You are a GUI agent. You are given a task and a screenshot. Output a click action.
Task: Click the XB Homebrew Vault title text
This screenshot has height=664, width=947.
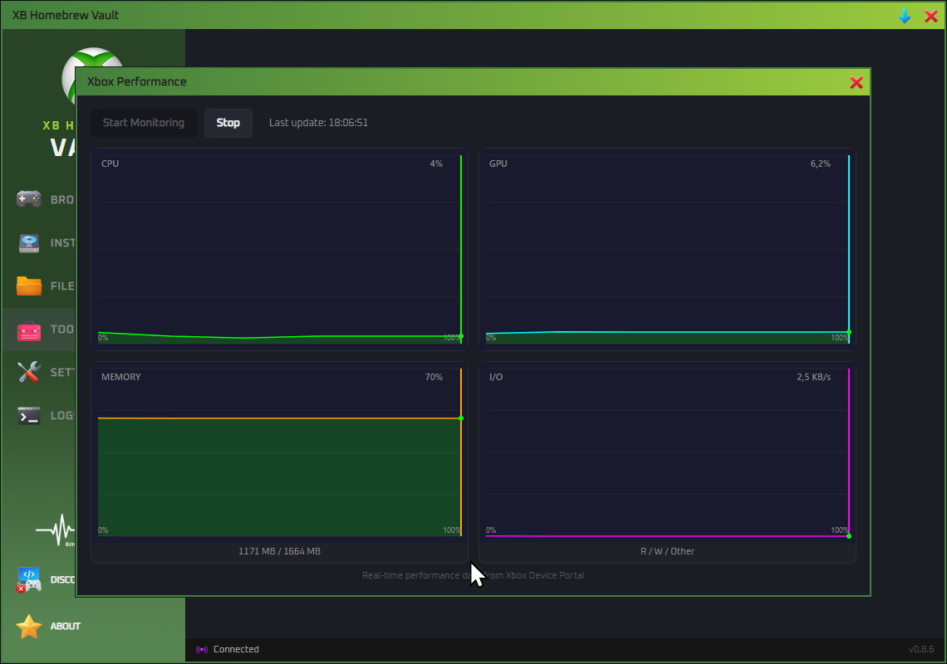(66, 15)
